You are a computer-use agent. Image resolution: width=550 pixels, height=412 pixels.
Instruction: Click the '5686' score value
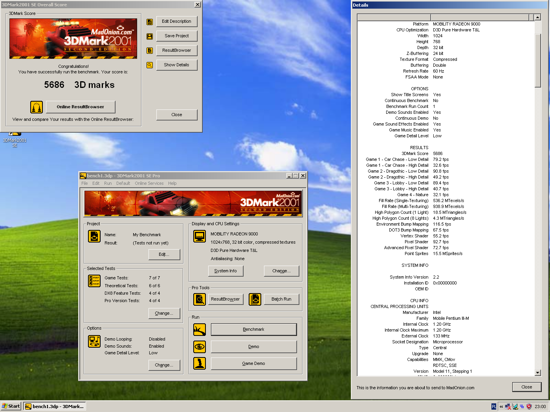click(54, 85)
